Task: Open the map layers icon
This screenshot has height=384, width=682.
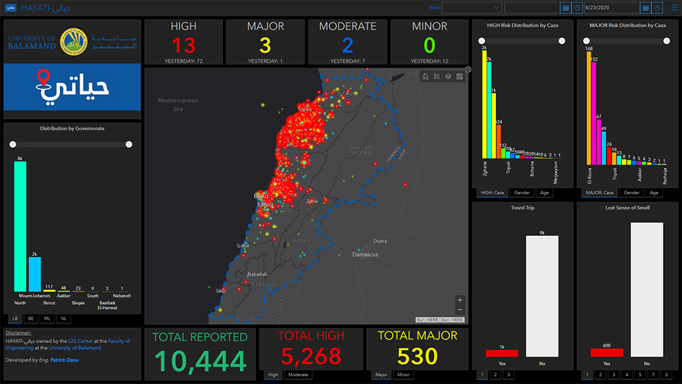Action: pyautogui.click(x=448, y=76)
